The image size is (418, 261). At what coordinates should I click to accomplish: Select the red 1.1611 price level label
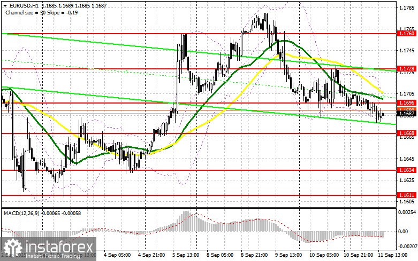click(x=407, y=195)
